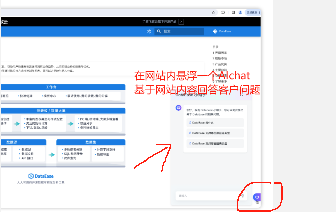Ask the suggested question about supported data source types
This screenshot has height=212, width=336.
(215, 133)
